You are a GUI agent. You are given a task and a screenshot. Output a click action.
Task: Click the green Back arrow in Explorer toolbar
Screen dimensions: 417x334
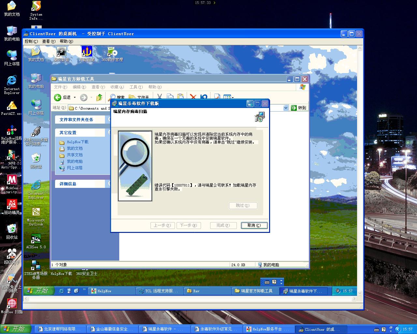58,98
